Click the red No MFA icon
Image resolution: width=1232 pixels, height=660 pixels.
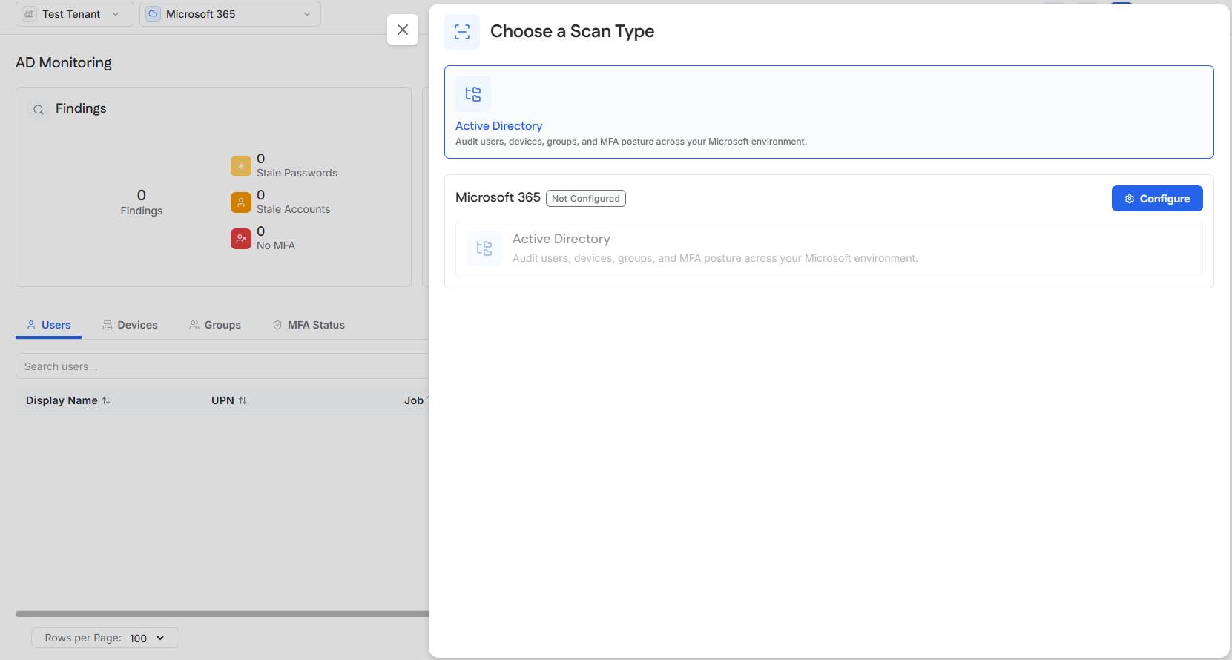(x=241, y=239)
